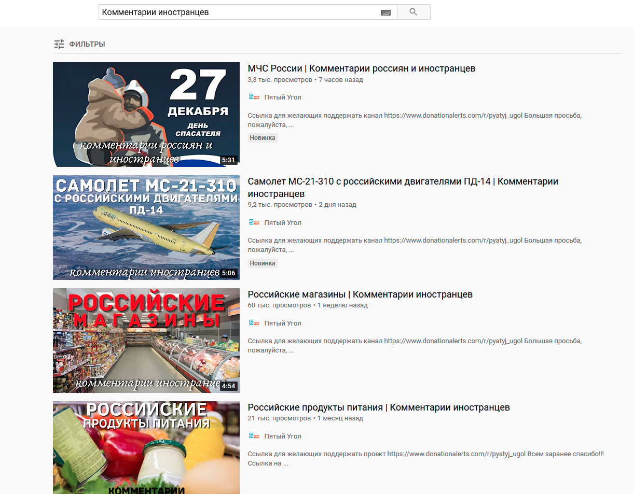
Task: Open the filters slider icon
Action: pyautogui.click(x=59, y=44)
